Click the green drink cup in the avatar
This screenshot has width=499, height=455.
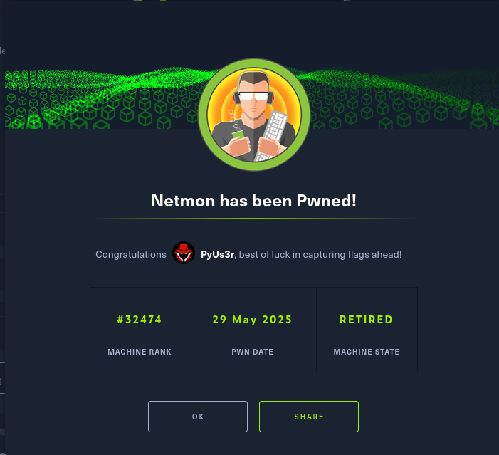click(238, 135)
